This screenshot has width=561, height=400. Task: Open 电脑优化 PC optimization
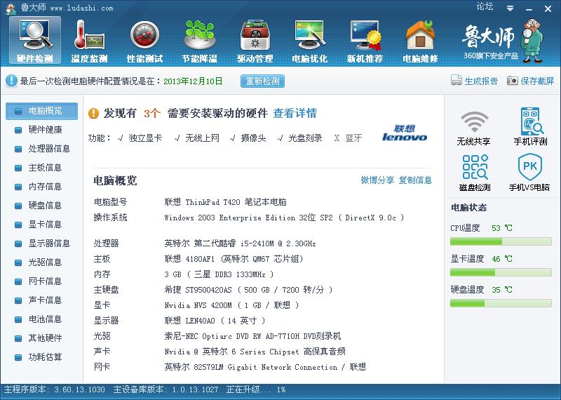pos(310,41)
